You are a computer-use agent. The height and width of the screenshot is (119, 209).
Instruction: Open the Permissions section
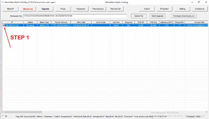coord(98,9)
